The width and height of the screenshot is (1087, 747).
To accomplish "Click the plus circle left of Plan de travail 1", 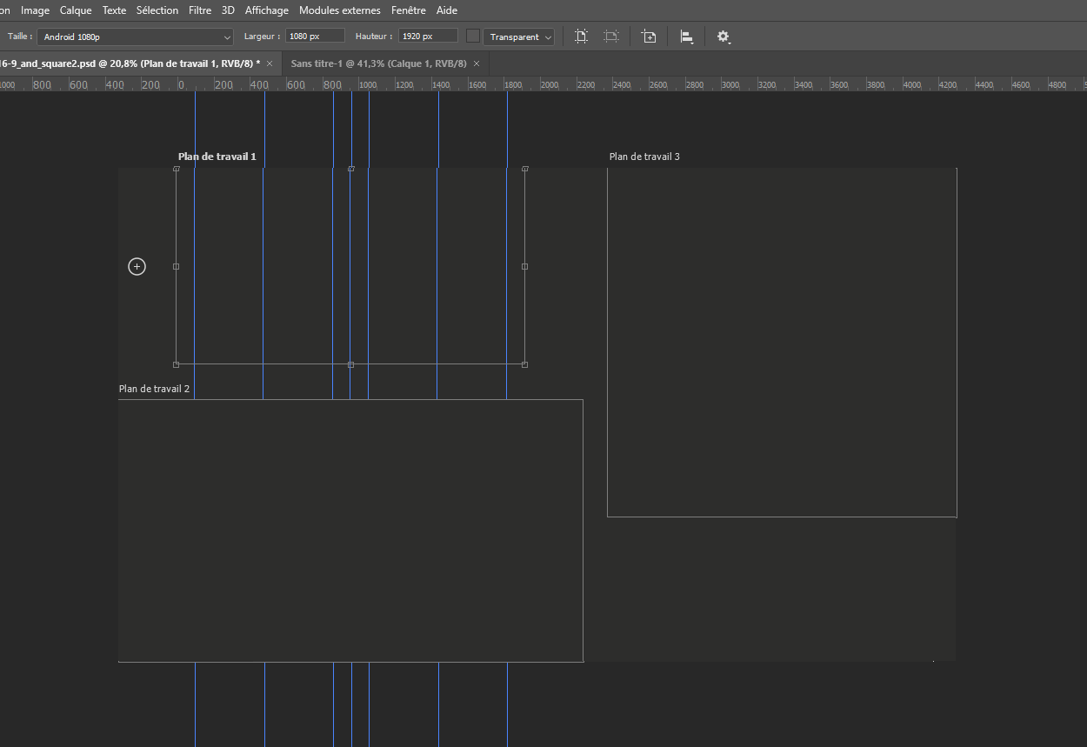I will [x=137, y=266].
